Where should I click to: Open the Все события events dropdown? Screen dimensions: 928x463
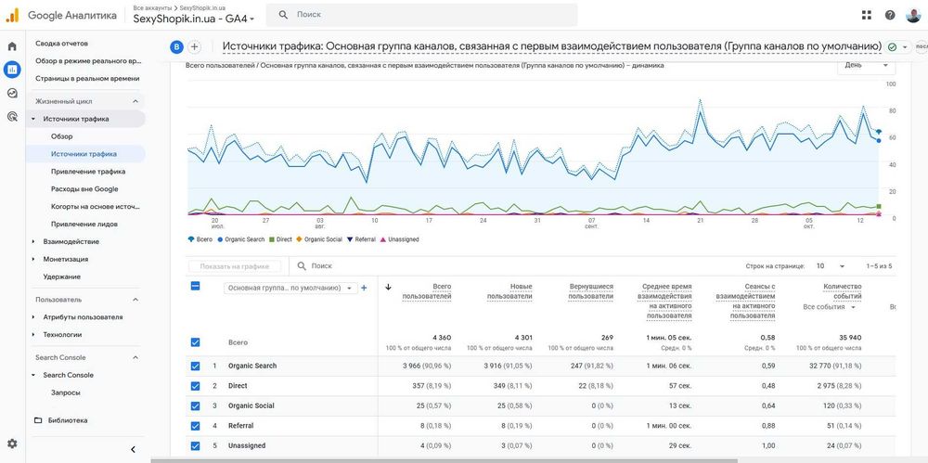pos(830,307)
